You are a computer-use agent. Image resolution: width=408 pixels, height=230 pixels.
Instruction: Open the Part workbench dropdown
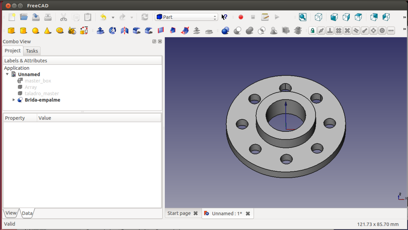point(186,17)
